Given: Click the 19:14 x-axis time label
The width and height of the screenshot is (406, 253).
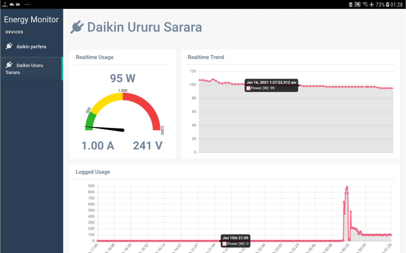Looking at the screenshot, I should [x=160, y=248].
